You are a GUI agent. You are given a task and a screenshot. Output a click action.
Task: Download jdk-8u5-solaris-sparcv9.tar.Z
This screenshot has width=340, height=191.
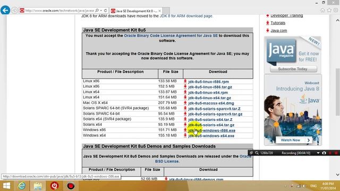point(214,109)
